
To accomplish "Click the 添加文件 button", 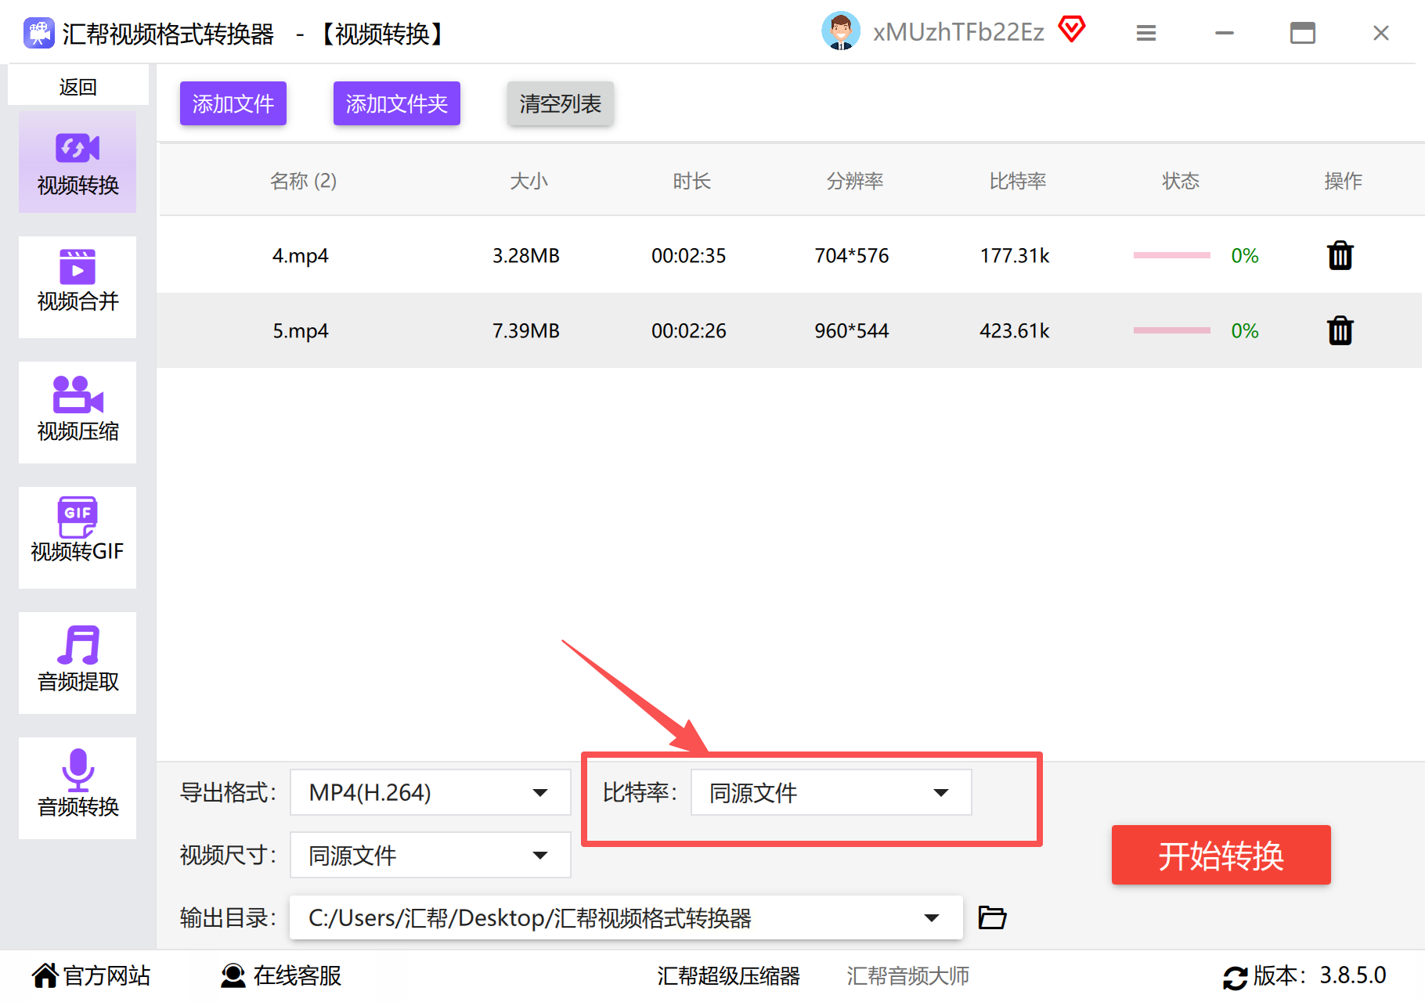I will pyautogui.click(x=233, y=103).
